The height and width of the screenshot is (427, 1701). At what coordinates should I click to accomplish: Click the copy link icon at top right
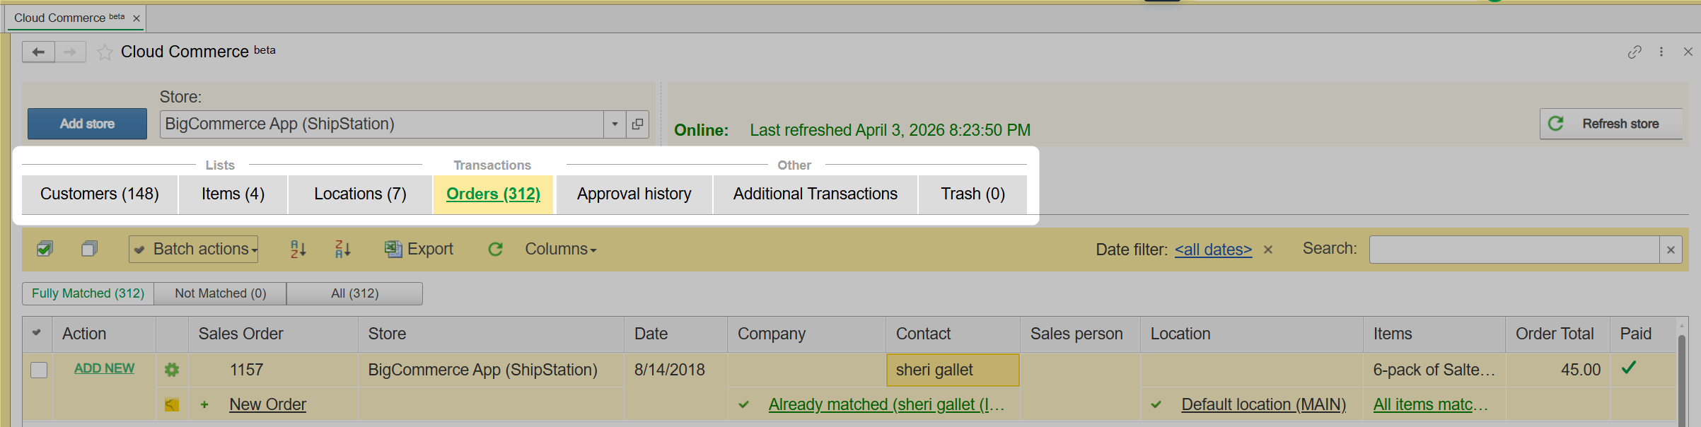[x=1634, y=52]
